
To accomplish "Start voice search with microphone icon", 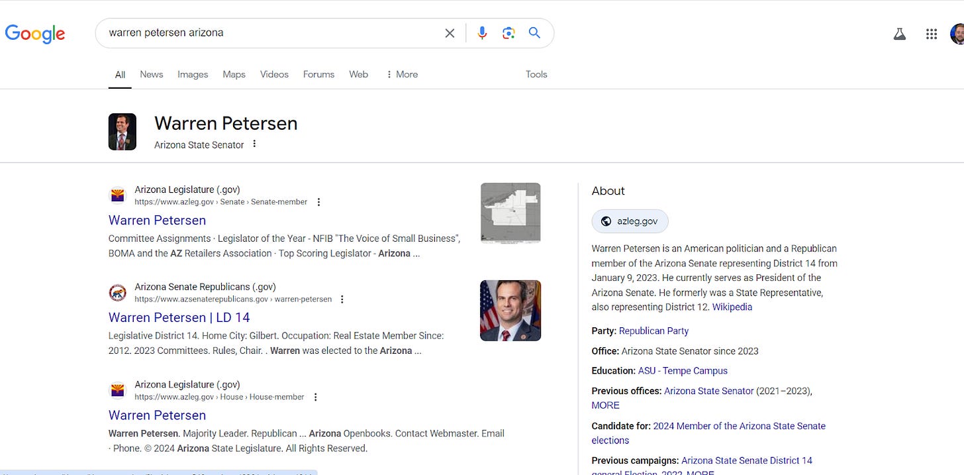I will coord(482,33).
